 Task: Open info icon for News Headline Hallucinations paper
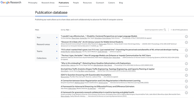186,64
